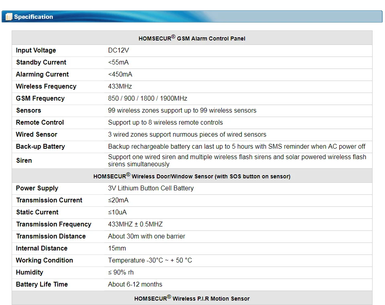Viewport: 385px width, 305px height.
Task: Click the 'Input Voltage' label
Action: click(x=36, y=50)
